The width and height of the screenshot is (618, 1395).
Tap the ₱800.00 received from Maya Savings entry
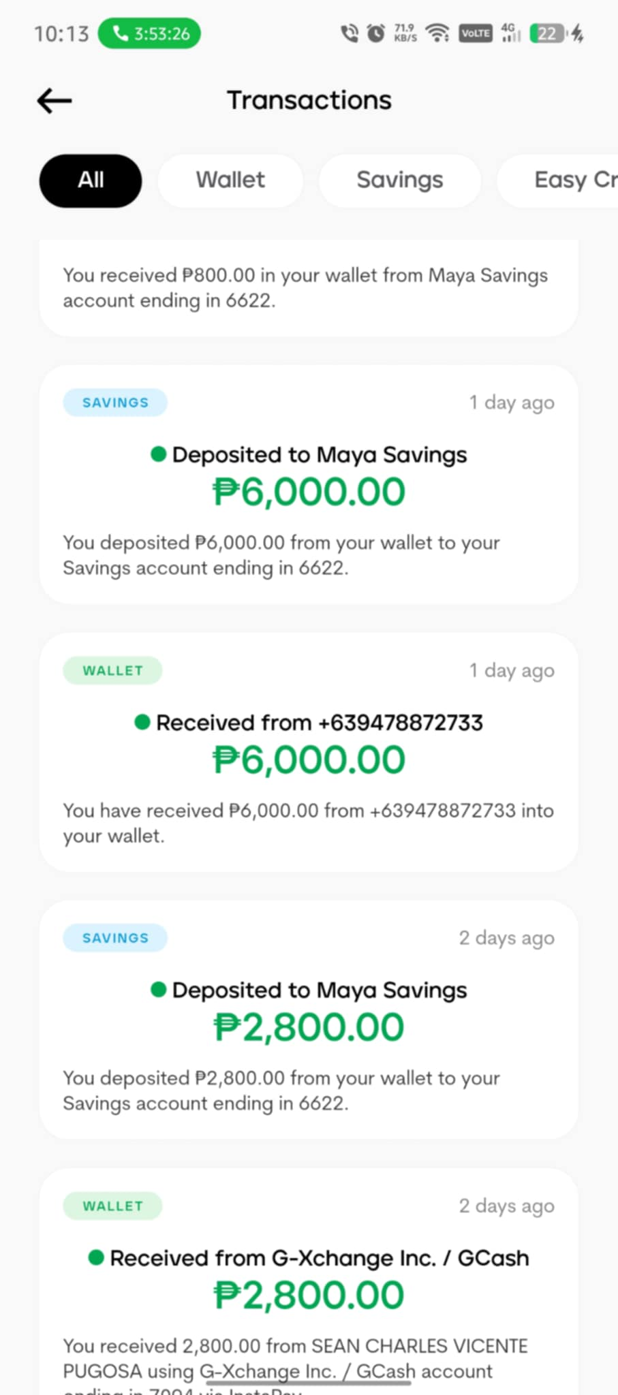[309, 287]
